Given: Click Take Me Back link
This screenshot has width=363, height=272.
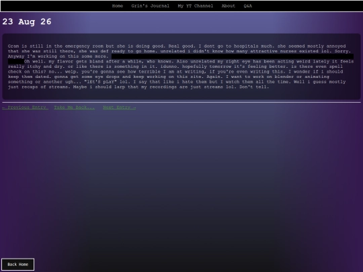Looking at the screenshot, I should pos(75,107).
